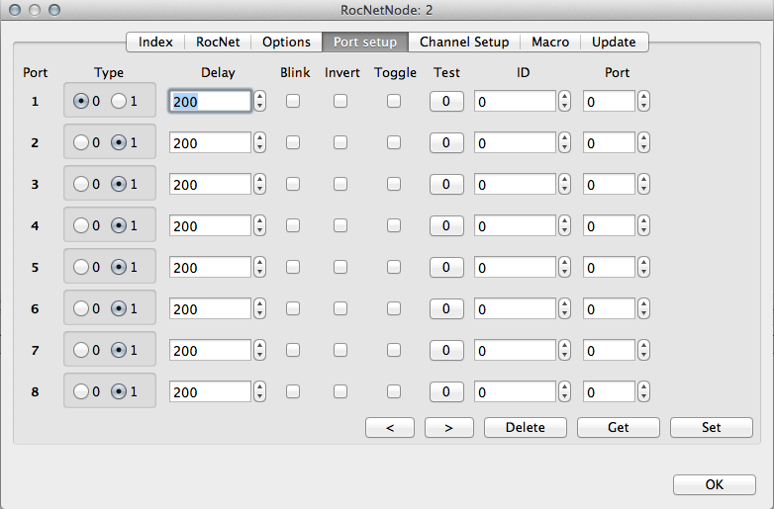Click the Test button for port 6
This screenshot has height=509, width=774.
click(446, 308)
